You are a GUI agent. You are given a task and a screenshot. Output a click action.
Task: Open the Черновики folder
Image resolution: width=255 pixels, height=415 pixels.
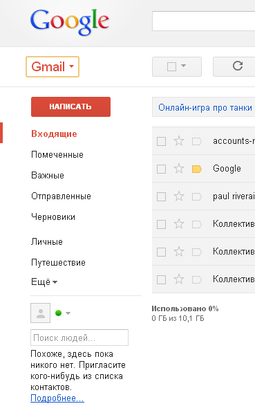(53, 216)
